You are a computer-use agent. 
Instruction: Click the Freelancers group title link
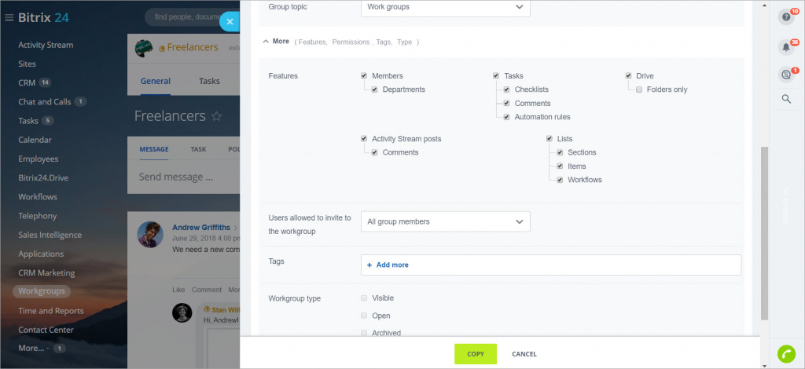click(193, 48)
